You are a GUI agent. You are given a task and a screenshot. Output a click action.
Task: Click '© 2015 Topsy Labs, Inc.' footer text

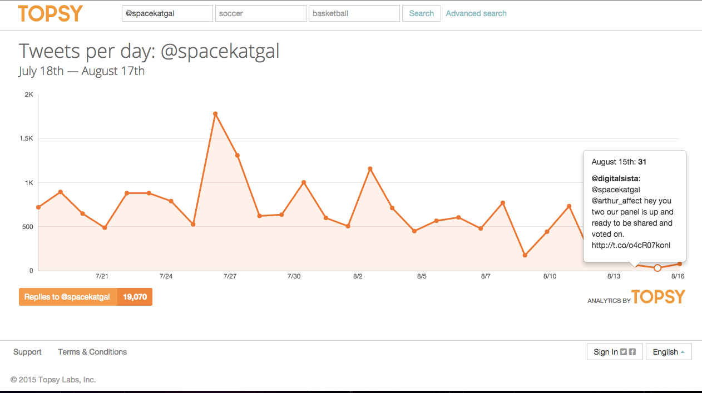tap(53, 380)
